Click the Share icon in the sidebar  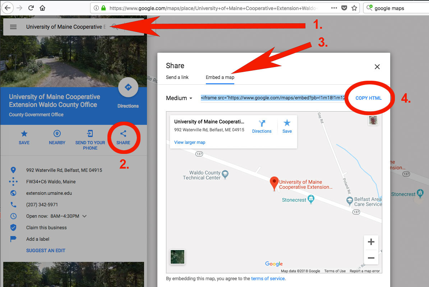coord(123,134)
